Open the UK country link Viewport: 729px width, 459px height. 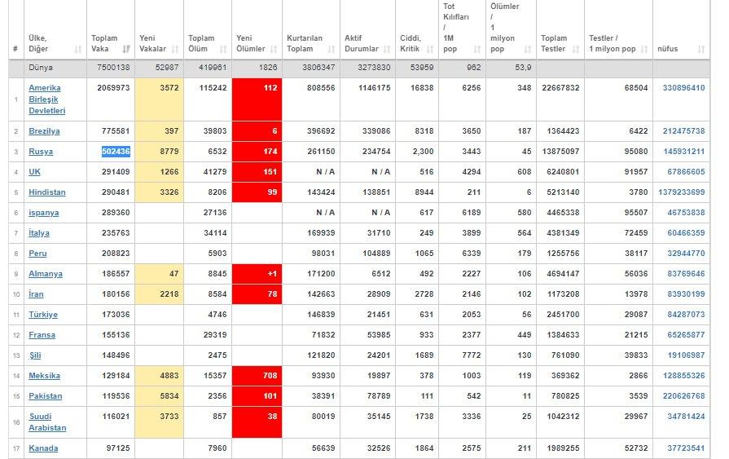(34, 172)
